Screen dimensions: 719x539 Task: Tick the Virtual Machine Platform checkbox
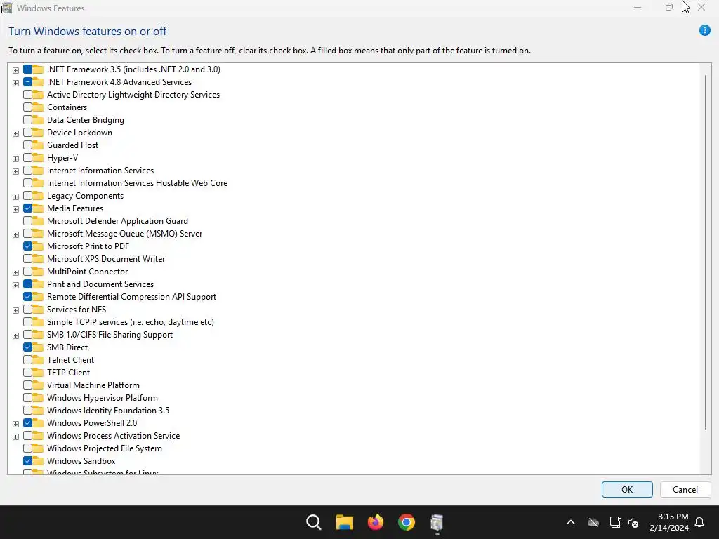[27, 385]
